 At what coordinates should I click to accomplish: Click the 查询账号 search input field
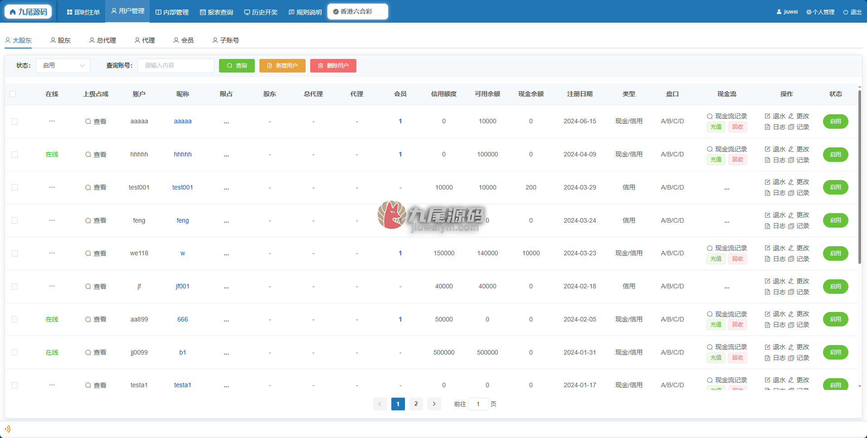[176, 66]
